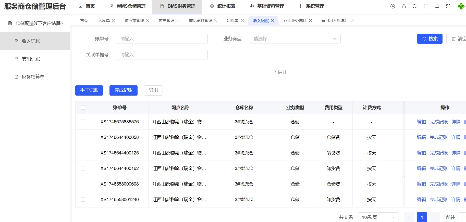Open the 仓库业务统计 tab
The image size is (466, 222).
295,21
